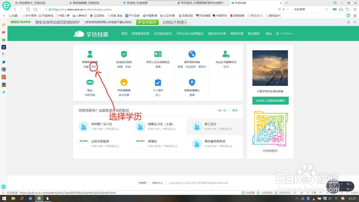Click the 360 browser taskbar icon
The width and height of the screenshot is (359, 202).
39,198
